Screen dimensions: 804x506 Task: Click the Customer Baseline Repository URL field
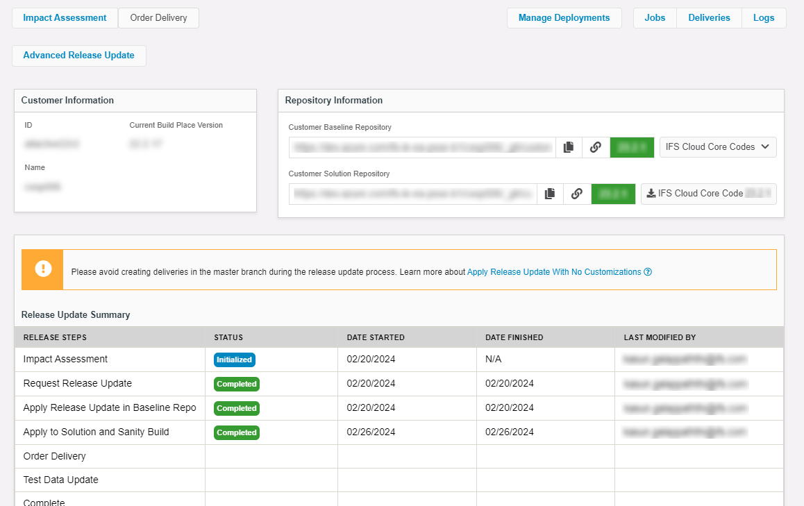coord(422,147)
